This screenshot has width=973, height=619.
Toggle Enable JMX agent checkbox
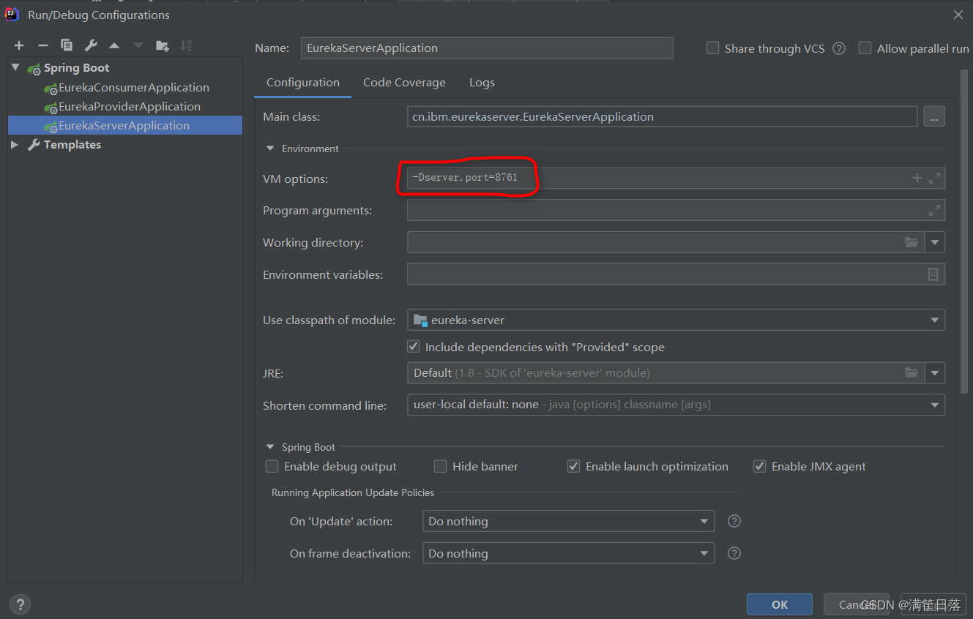(x=760, y=466)
